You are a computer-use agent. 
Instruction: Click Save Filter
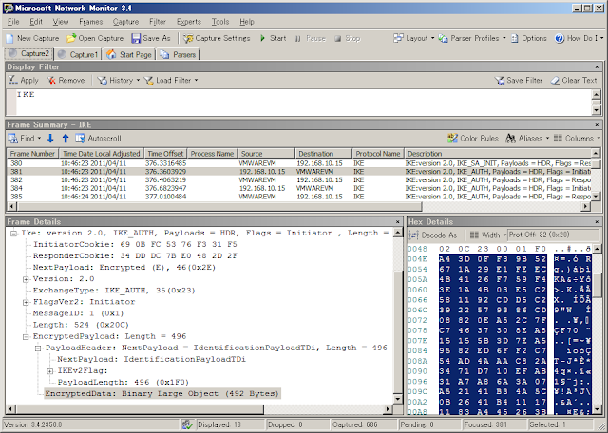coord(519,81)
